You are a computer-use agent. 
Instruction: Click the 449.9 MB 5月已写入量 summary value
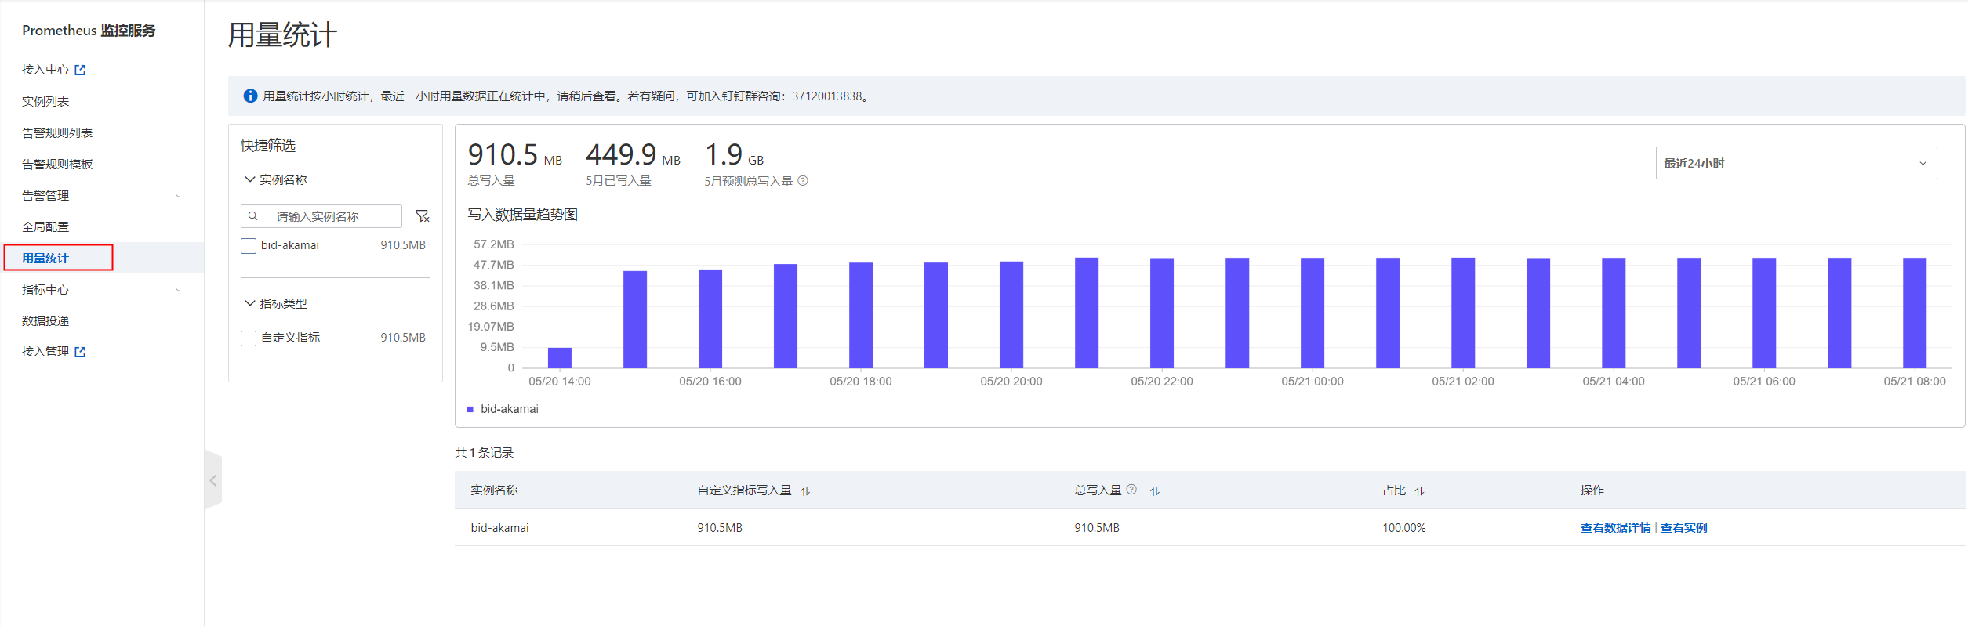point(633,154)
